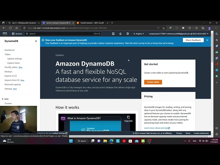Open Windows Start menu
220x165 pixels.
point(71,141)
